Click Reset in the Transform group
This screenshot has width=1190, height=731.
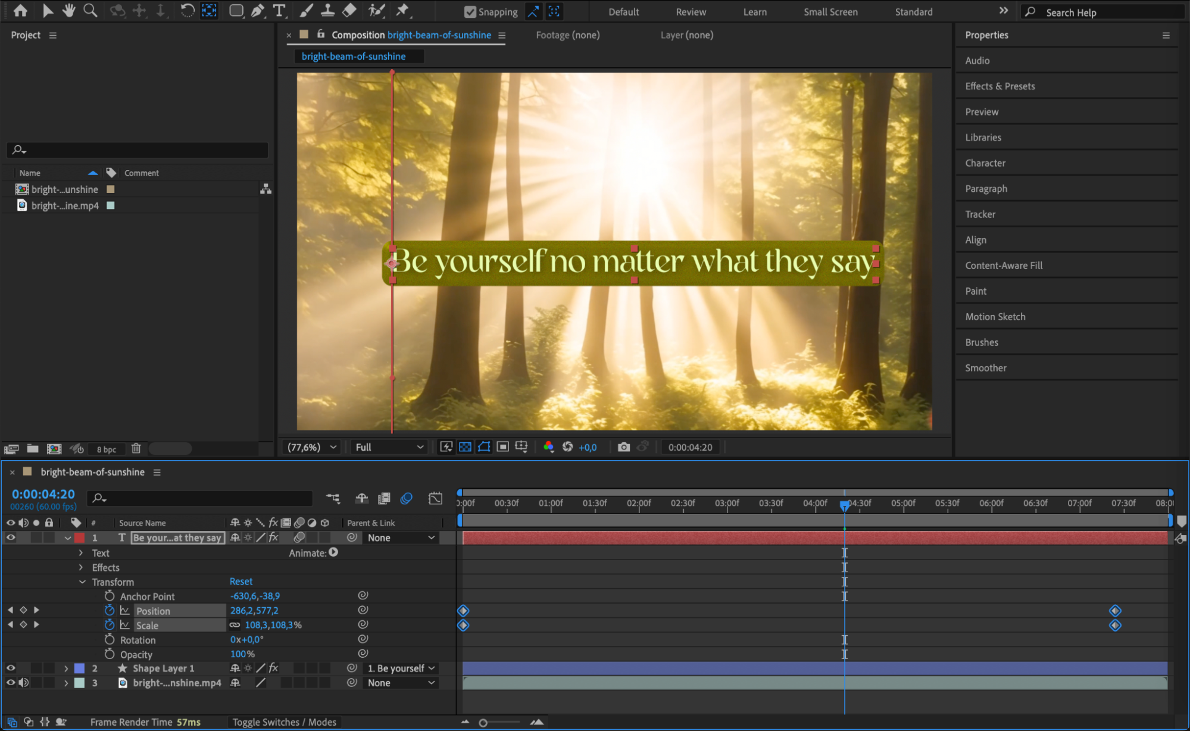point(241,582)
